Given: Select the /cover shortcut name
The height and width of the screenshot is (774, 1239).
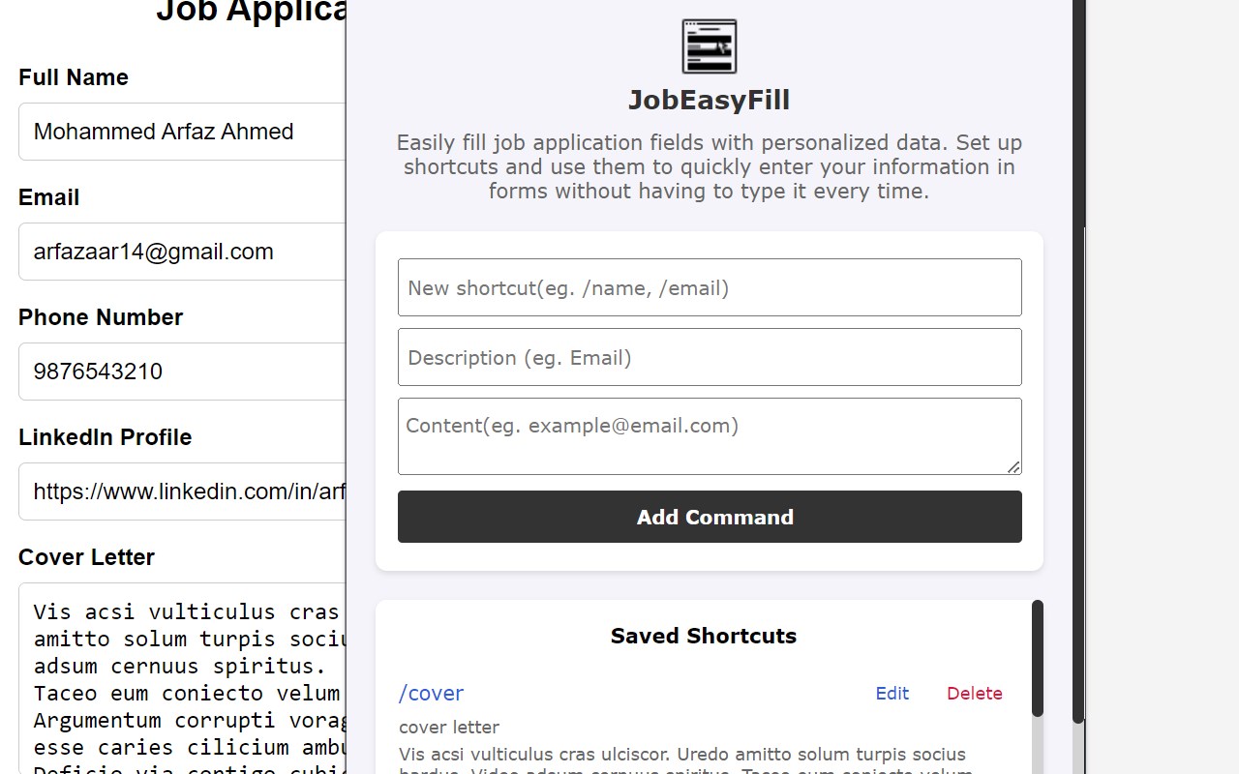Looking at the screenshot, I should coord(431,694).
